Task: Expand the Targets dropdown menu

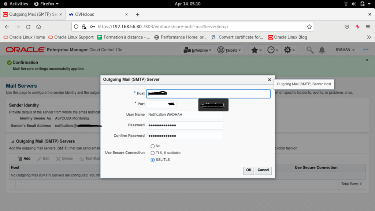Action: (230, 50)
